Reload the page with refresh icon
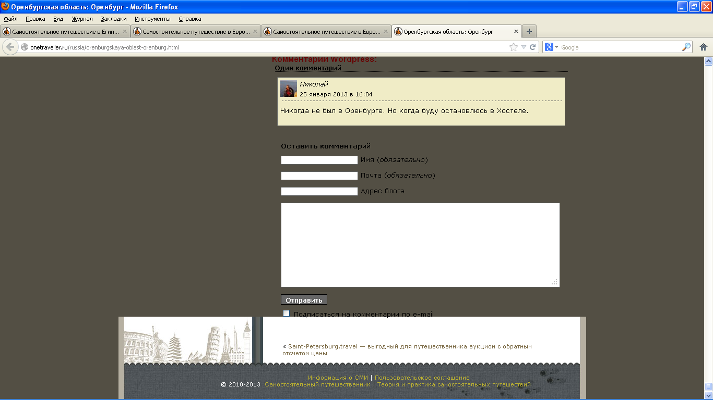The width and height of the screenshot is (713, 400). coord(533,47)
